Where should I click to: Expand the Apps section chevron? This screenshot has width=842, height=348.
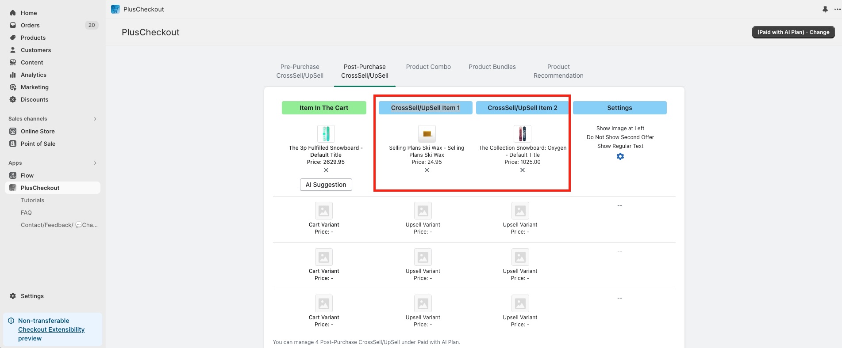(x=95, y=163)
